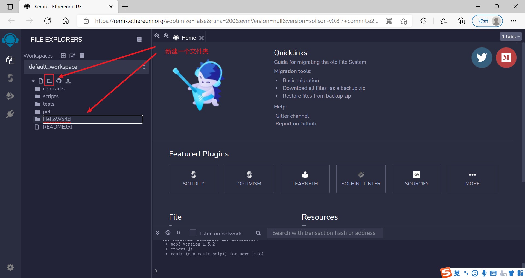Open web3 version 1.5.2 link
This screenshot has width=525, height=278.
point(192,244)
